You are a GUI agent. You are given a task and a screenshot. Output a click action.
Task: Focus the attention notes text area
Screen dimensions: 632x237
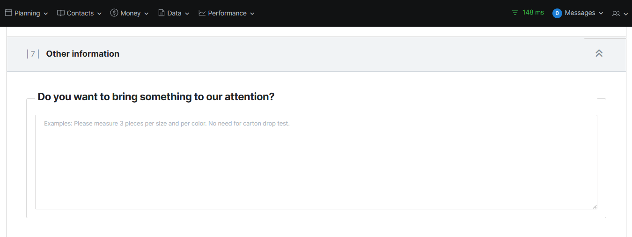316,162
